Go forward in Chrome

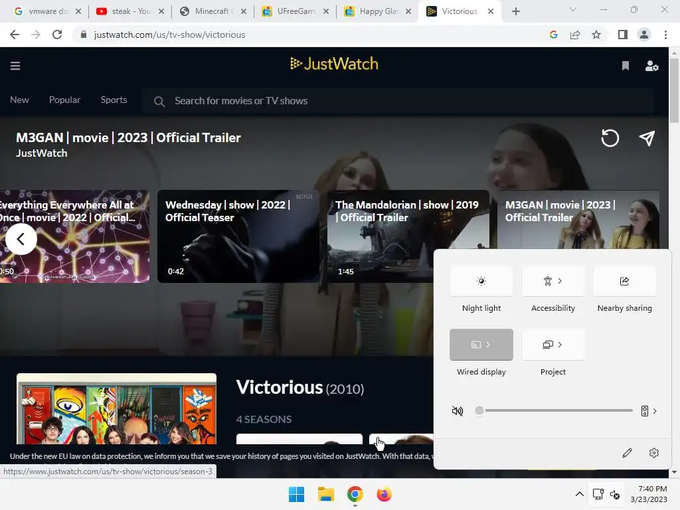(x=36, y=35)
